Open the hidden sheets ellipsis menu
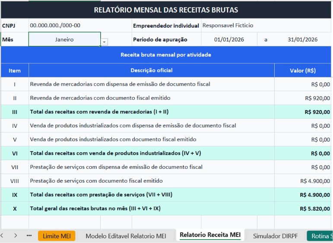Image resolution: width=333 pixels, height=243 pixels. tap(29, 235)
